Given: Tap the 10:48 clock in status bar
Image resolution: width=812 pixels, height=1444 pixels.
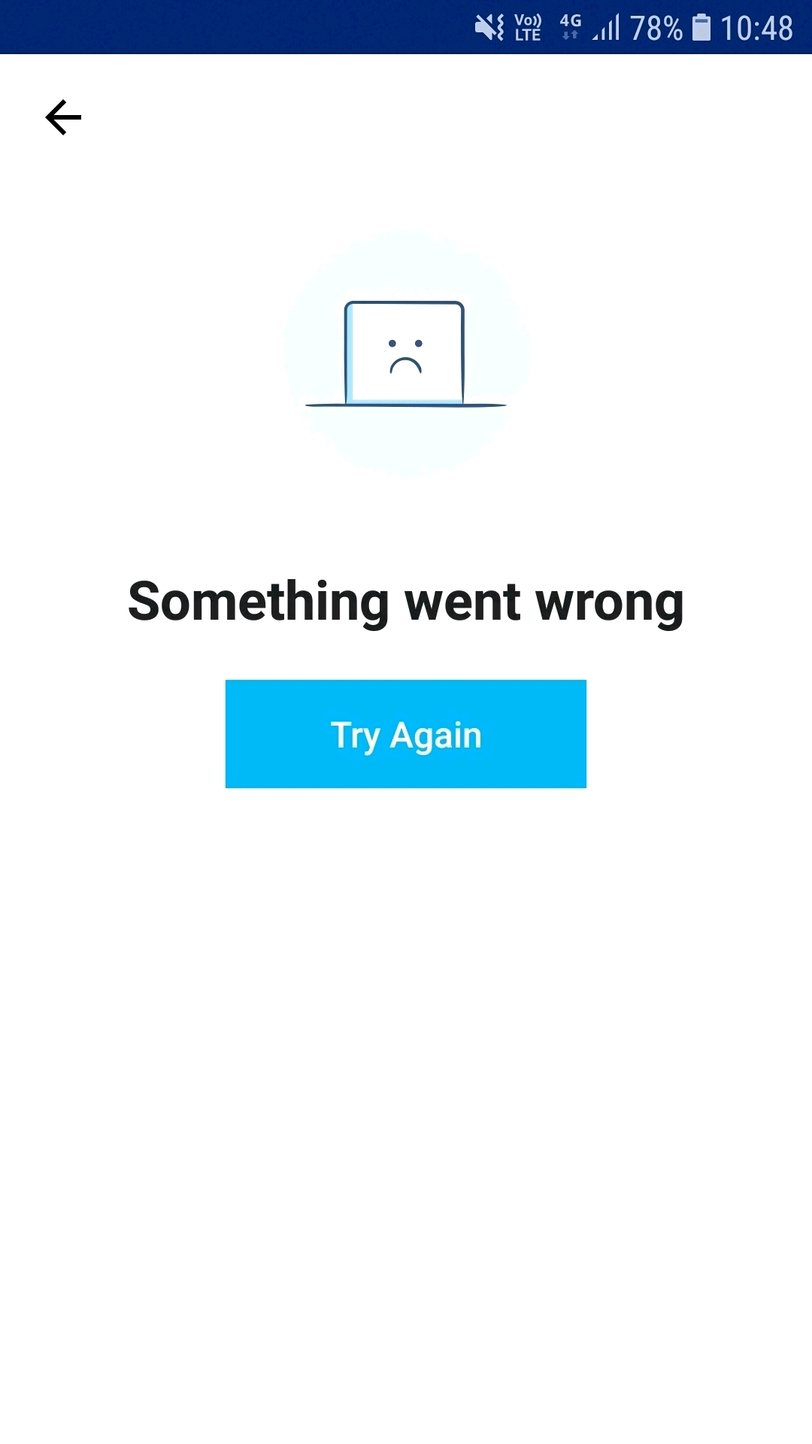Looking at the screenshot, I should [756, 29].
